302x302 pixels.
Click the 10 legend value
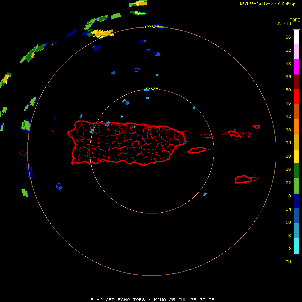288,222
